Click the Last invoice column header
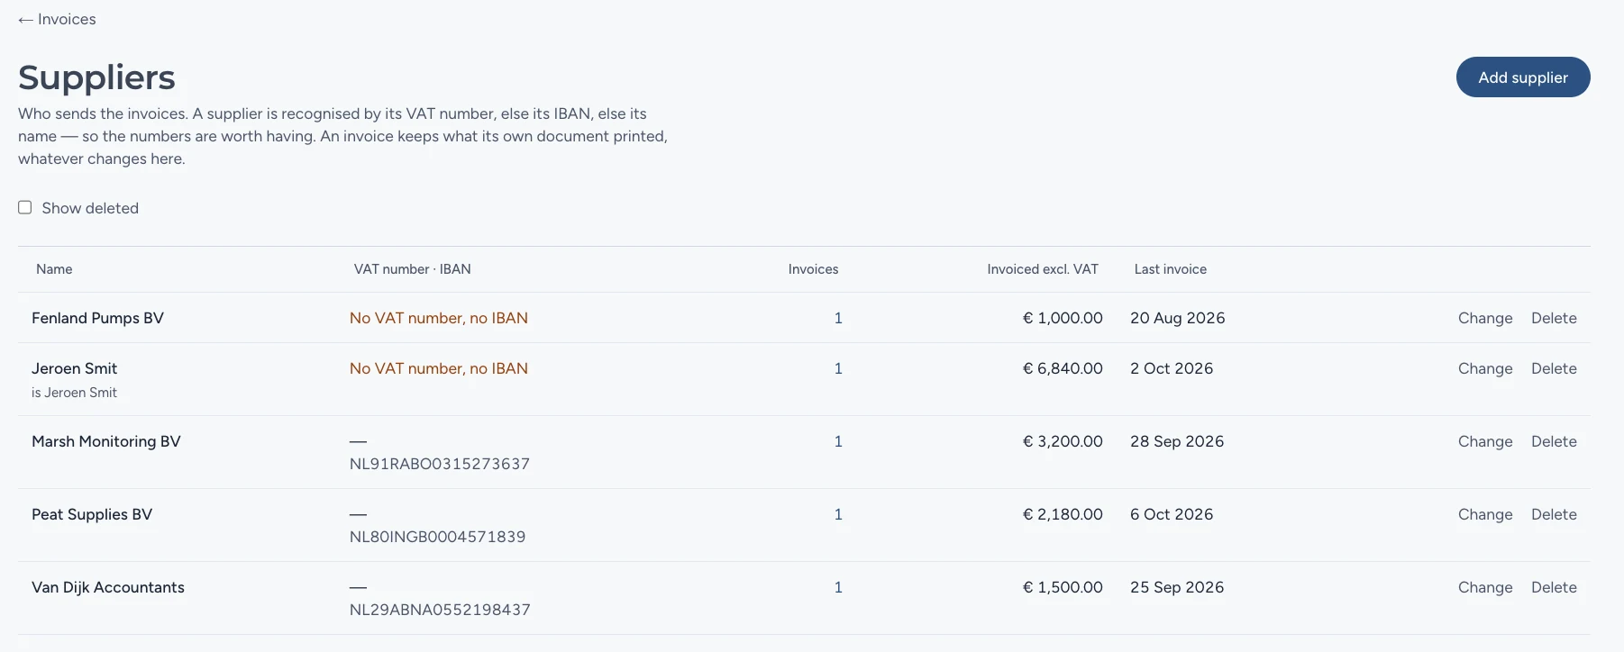1624x652 pixels. (1171, 269)
